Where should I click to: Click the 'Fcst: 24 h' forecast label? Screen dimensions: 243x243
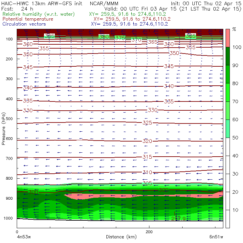click(x=17, y=9)
